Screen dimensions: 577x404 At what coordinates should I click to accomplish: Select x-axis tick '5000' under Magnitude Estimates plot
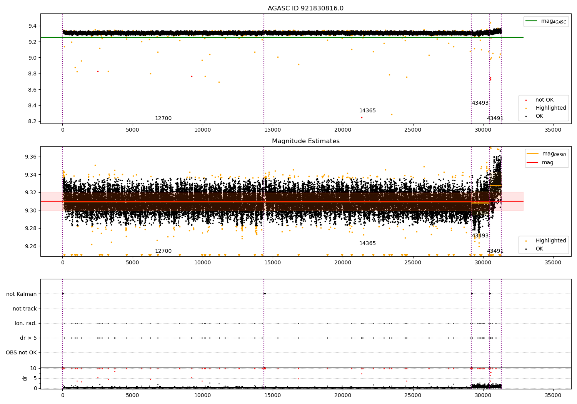point(132,263)
